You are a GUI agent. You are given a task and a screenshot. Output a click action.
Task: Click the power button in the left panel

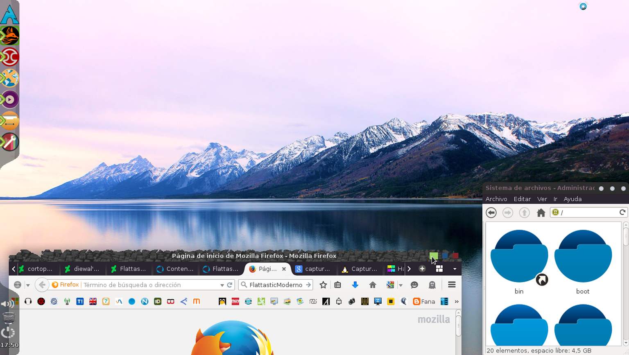tap(8, 332)
